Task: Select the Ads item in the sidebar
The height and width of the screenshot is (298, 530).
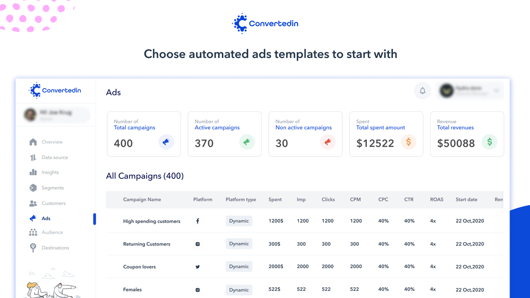Action: tap(40, 218)
